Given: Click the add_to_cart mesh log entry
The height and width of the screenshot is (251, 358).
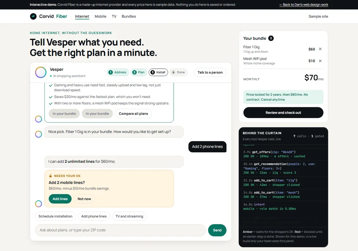Looking at the screenshot, I should [283, 195].
